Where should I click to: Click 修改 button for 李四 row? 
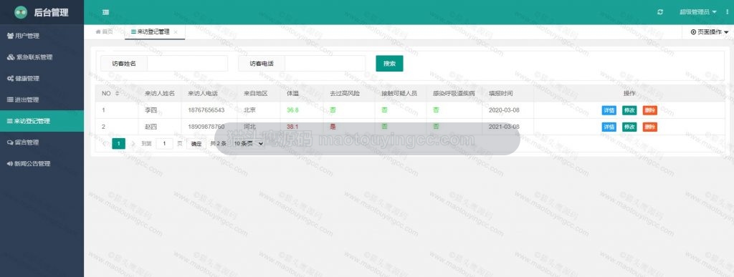click(629, 110)
